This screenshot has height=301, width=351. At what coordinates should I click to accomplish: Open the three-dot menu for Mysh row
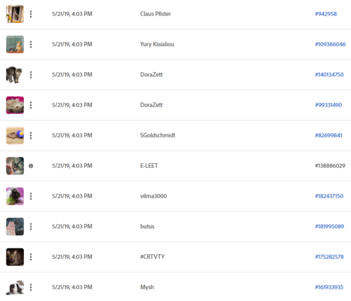pyautogui.click(x=31, y=287)
